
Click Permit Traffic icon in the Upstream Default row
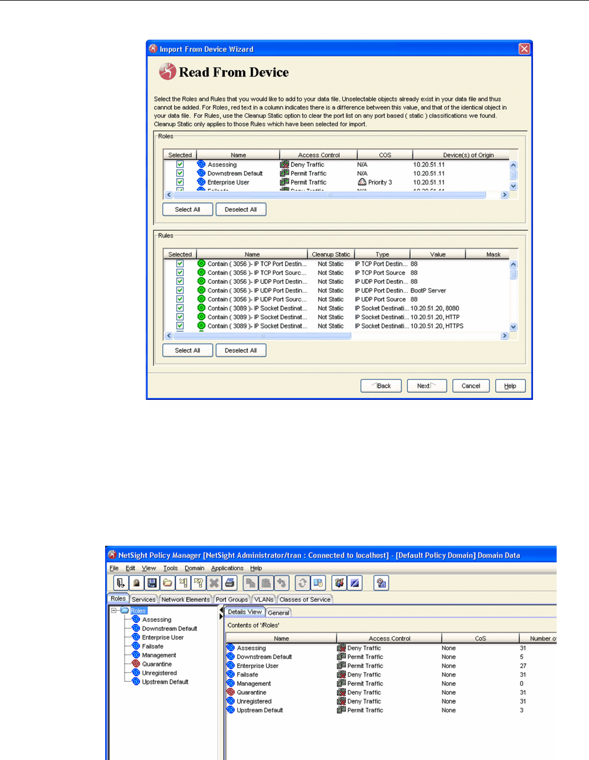(341, 710)
